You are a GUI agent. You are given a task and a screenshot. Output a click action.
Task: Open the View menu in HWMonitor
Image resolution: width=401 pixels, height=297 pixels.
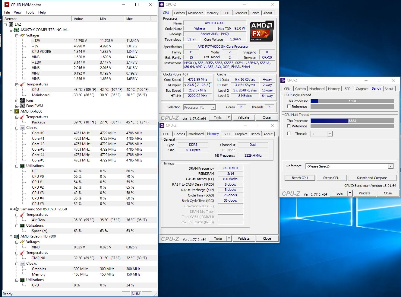tap(17, 12)
